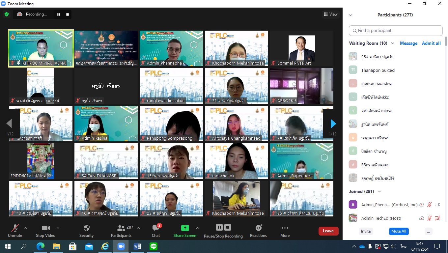Image resolution: width=448 pixels, height=253 pixels.
Task: Open sharing options caret beside Share Screen
Action: point(197,228)
